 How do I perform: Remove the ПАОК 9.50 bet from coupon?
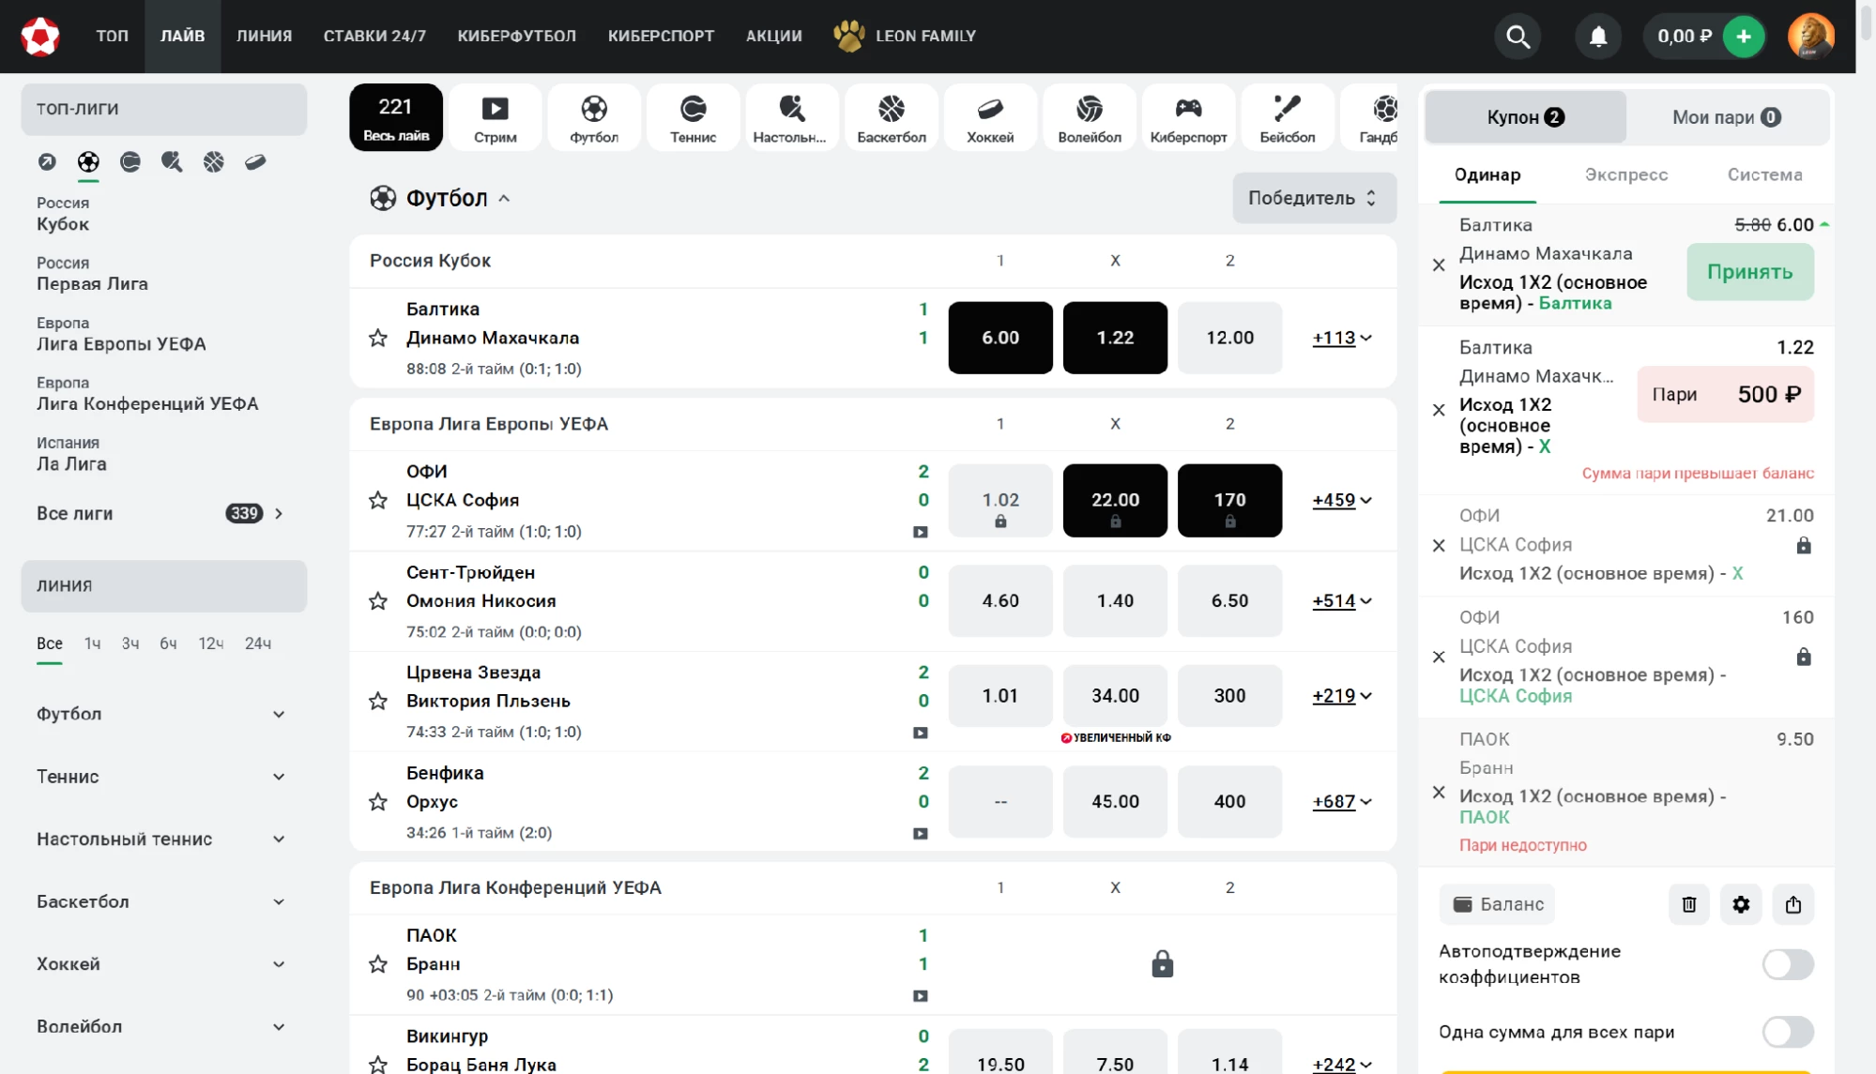(x=1439, y=793)
